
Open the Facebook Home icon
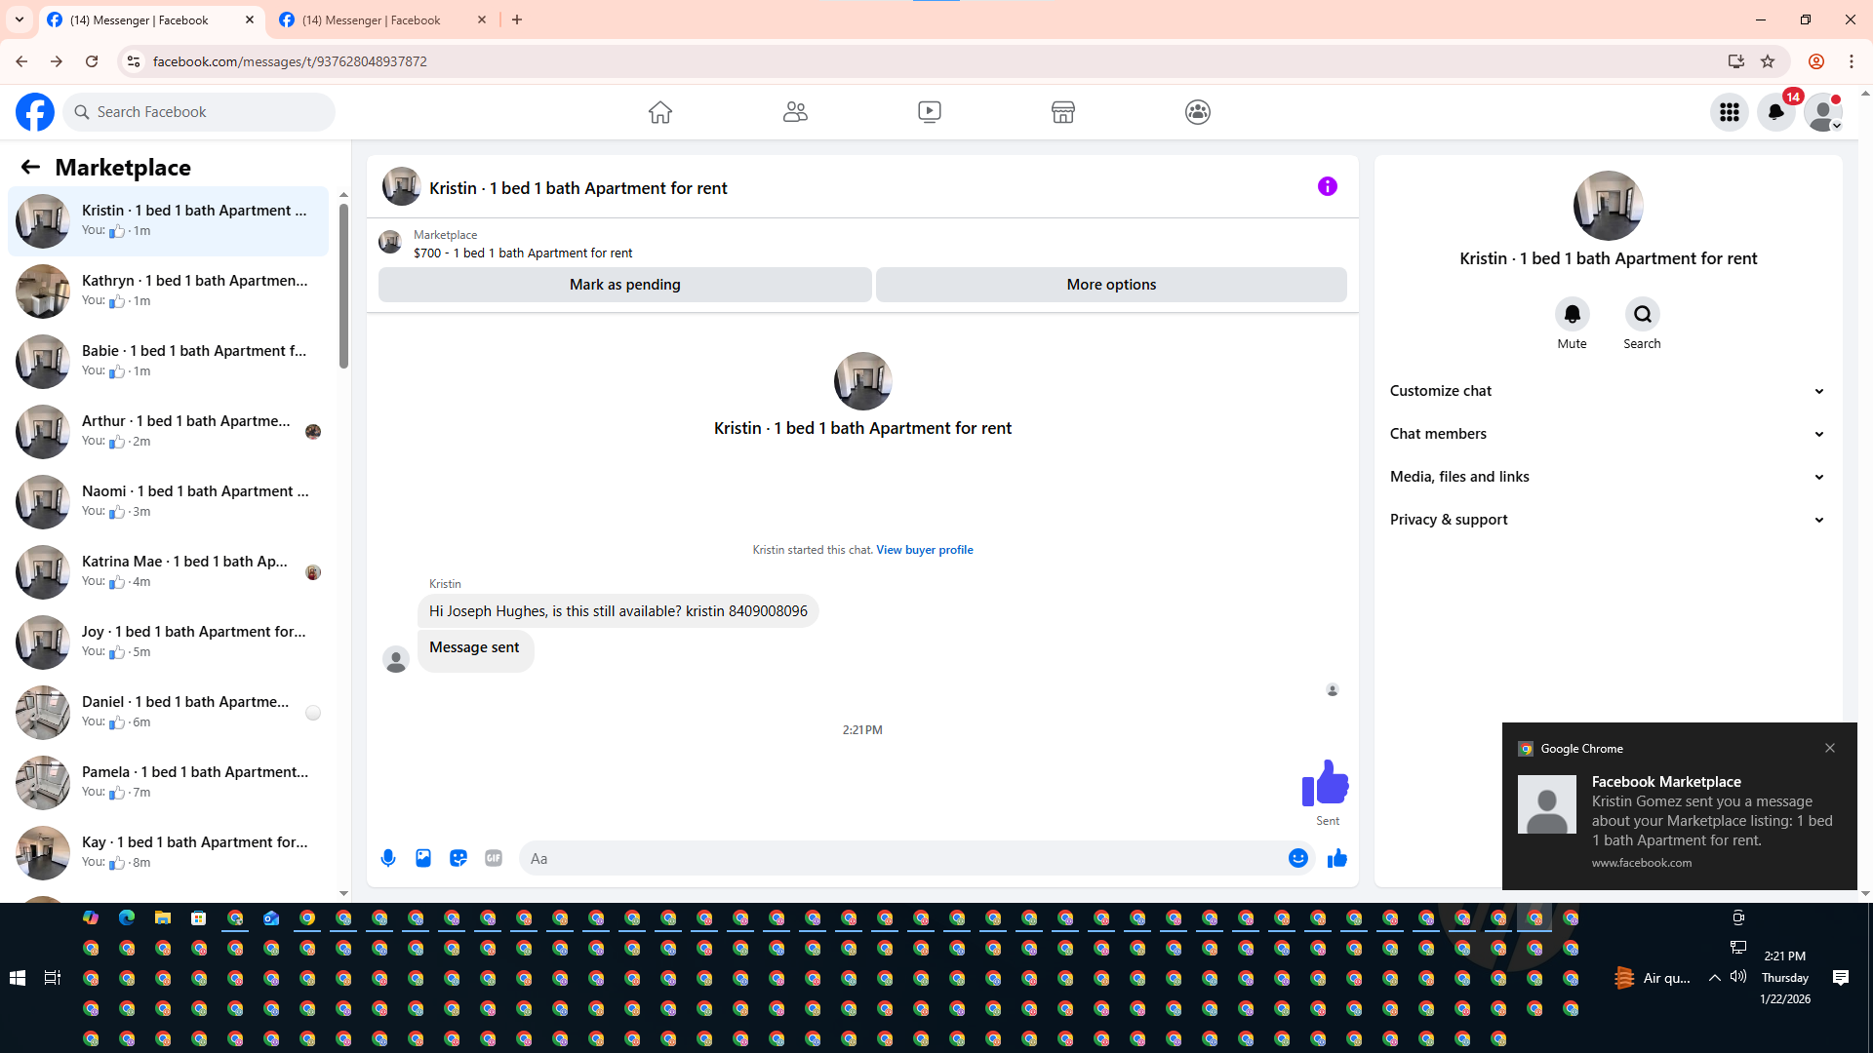click(x=660, y=112)
